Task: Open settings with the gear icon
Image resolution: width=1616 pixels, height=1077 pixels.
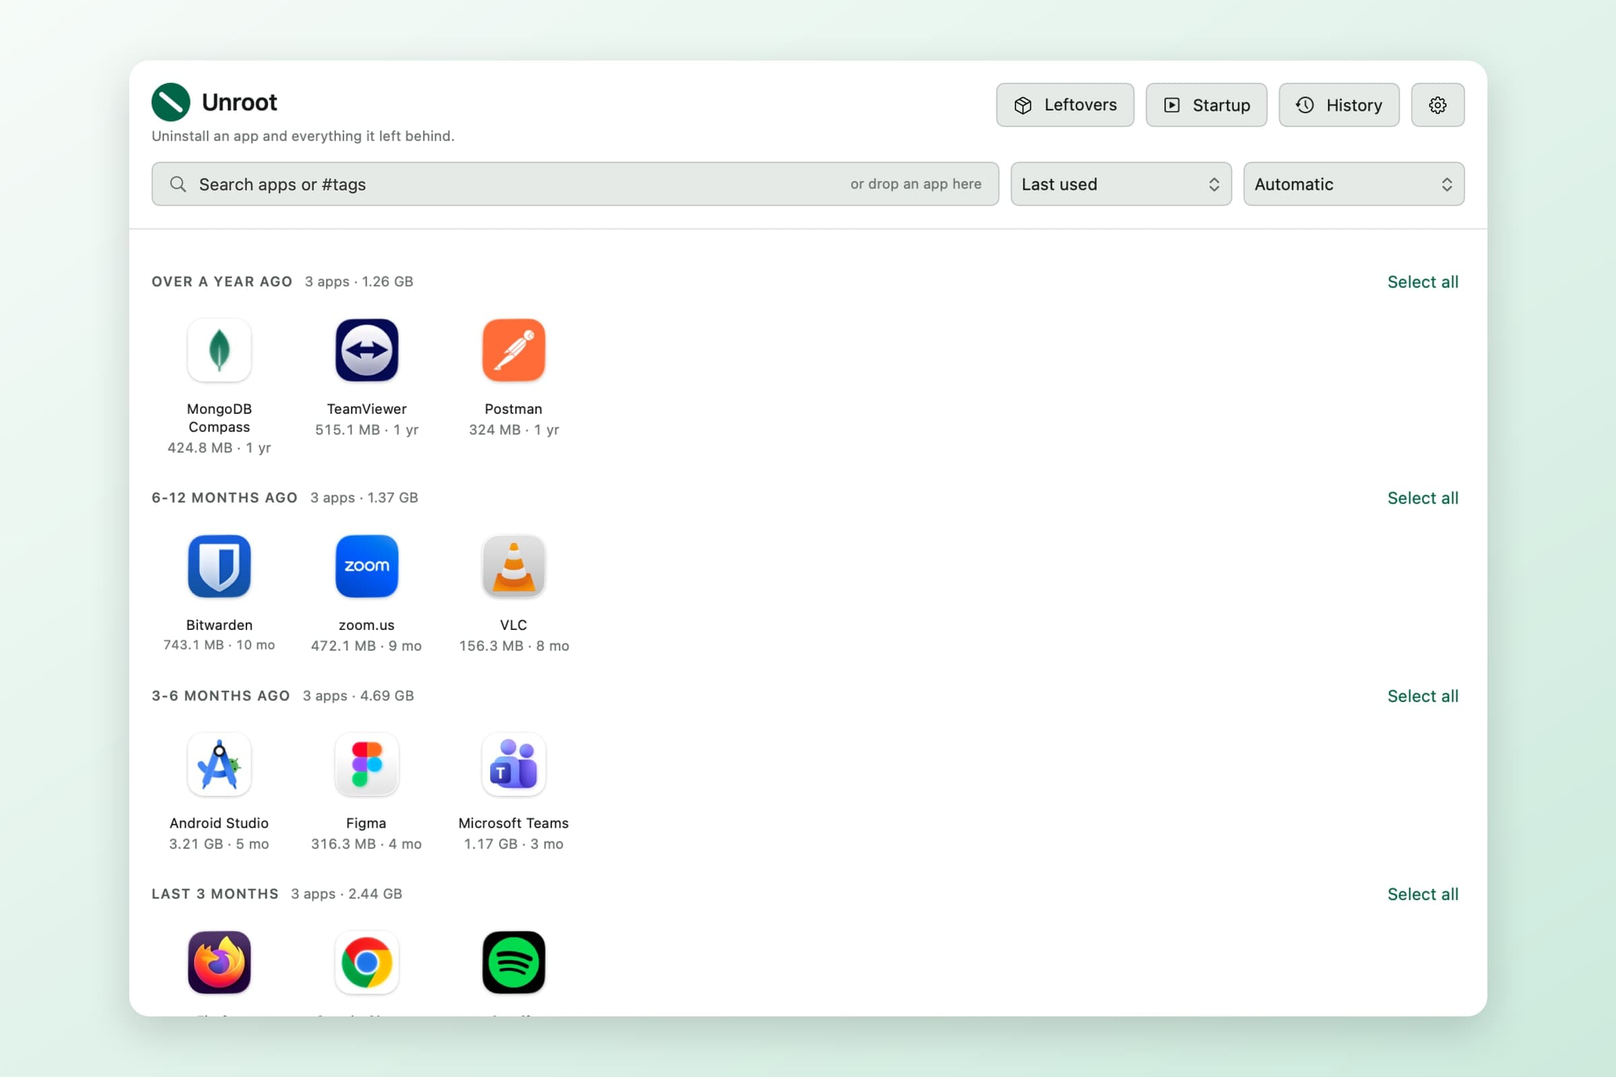Action: point(1438,105)
